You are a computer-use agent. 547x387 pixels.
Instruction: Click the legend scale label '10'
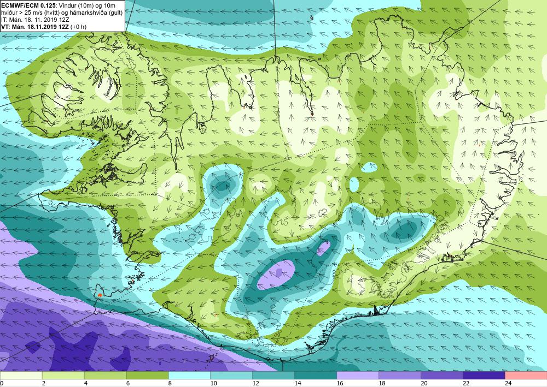tap(213, 383)
